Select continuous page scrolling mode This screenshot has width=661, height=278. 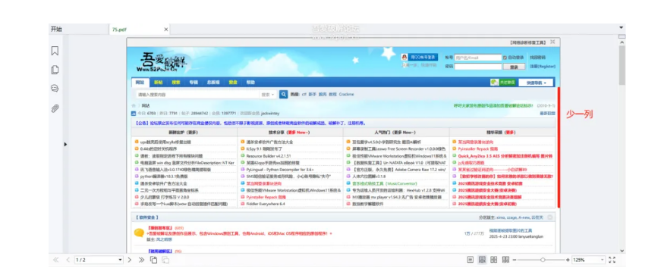tap(482, 260)
